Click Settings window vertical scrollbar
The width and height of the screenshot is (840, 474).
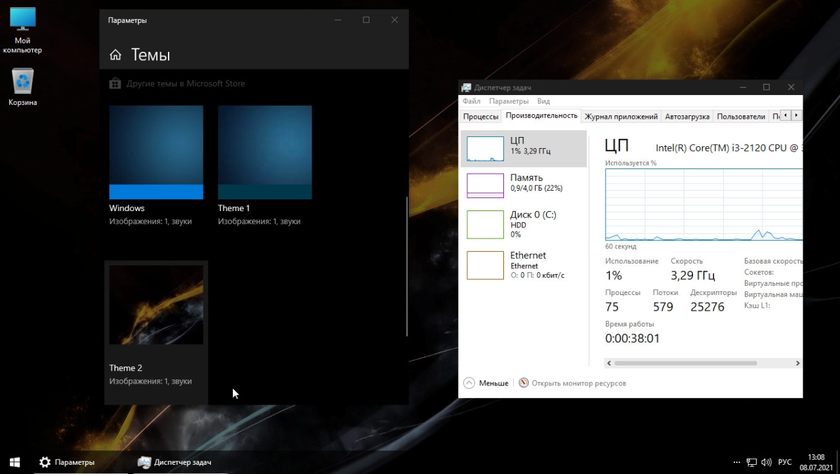pyautogui.click(x=407, y=266)
